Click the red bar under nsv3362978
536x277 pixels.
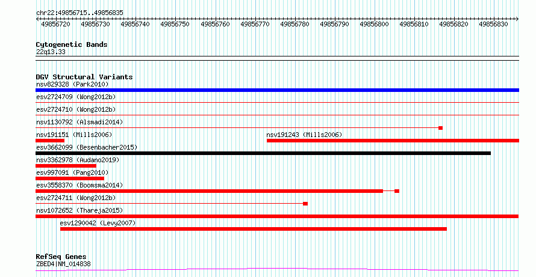tap(66, 166)
